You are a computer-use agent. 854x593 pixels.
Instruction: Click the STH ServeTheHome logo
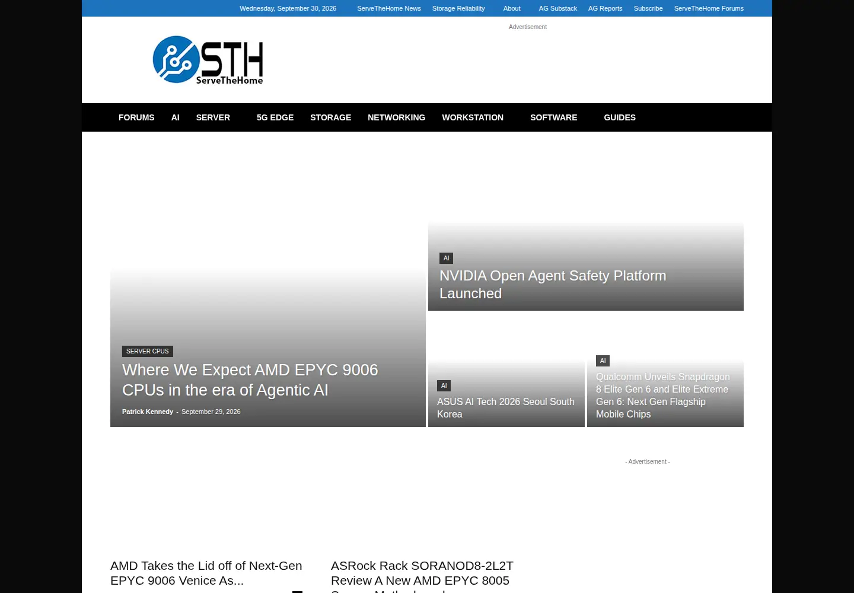pos(208,60)
